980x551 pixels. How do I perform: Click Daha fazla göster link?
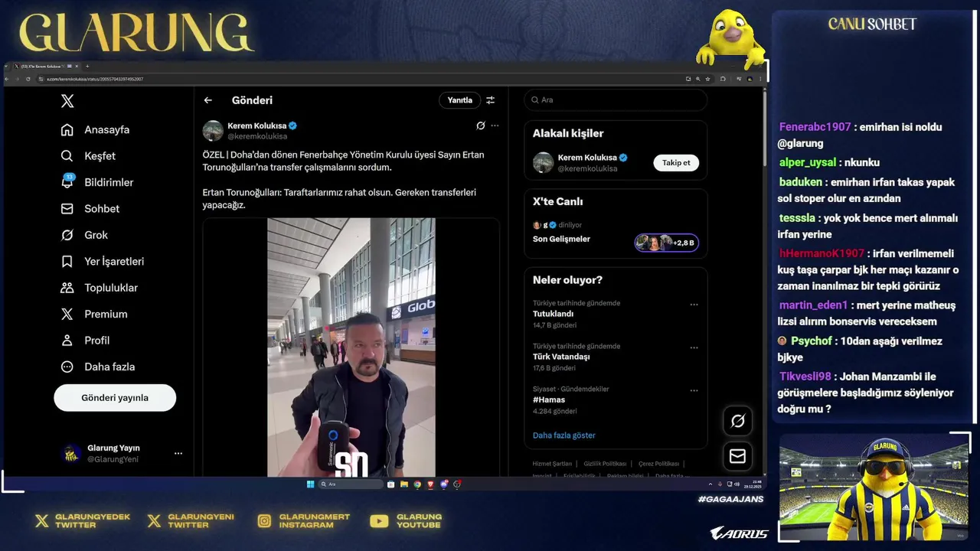(564, 435)
